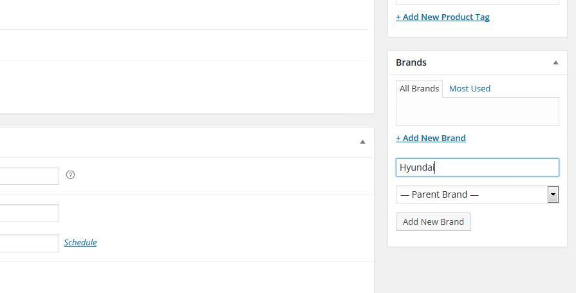Click the Parent Brand dropdown arrow button

[x=553, y=194]
